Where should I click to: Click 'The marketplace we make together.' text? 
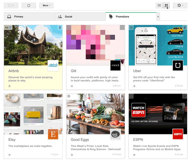[30, 146]
